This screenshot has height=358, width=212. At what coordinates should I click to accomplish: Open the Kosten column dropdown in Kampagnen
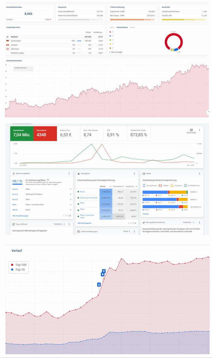point(110,186)
